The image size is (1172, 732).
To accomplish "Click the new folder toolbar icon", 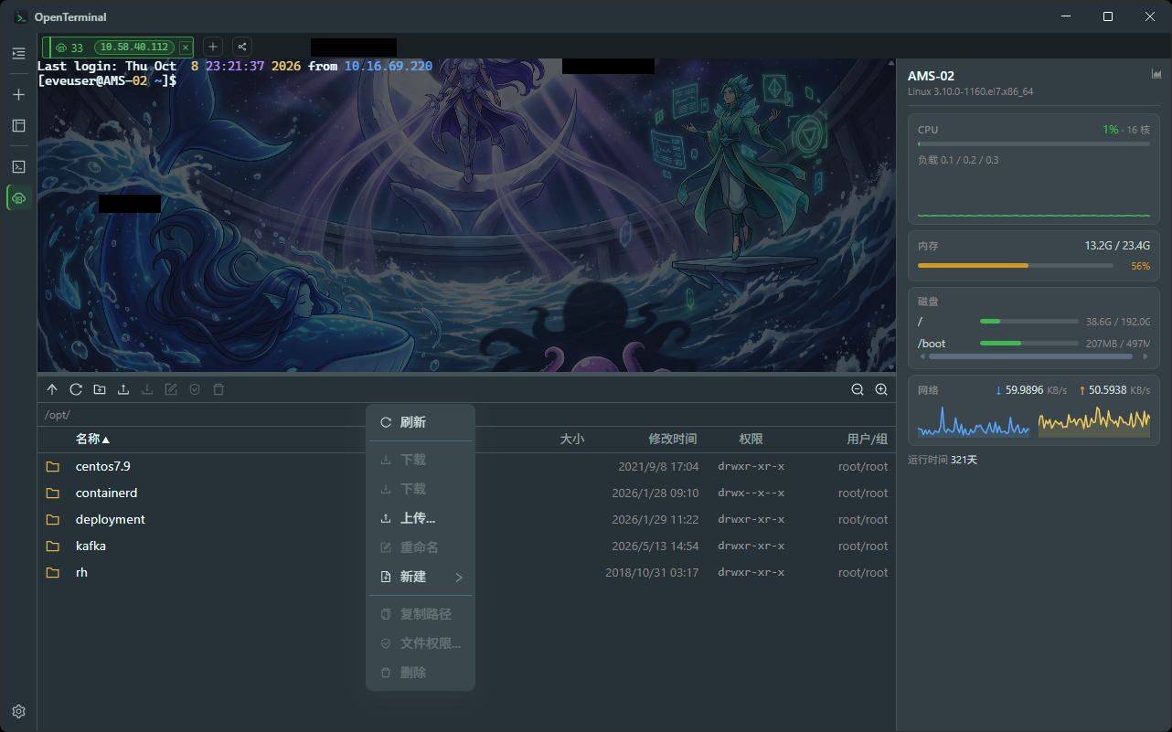I will point(100,389).
